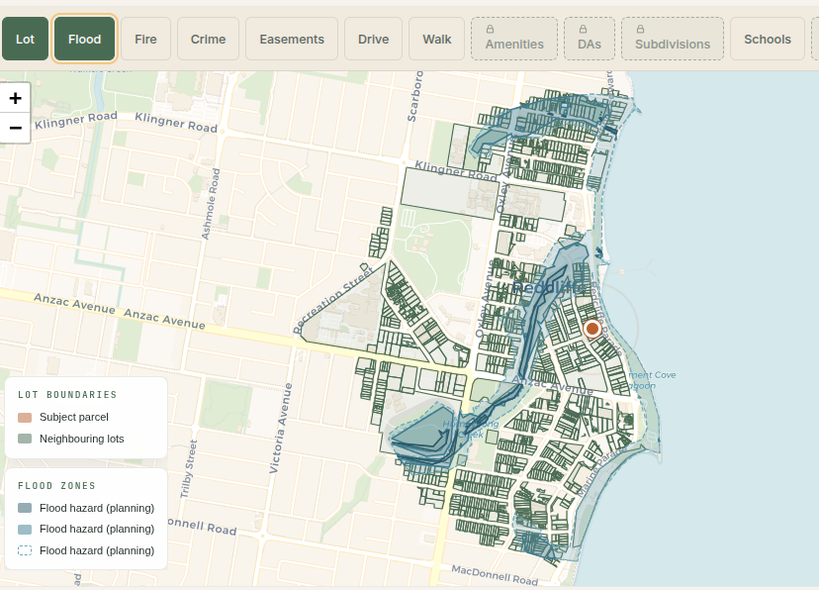Click the dashed outline Flood hazard swatch
The width and height of the screenshot is (819, 590).
(25, 550)
